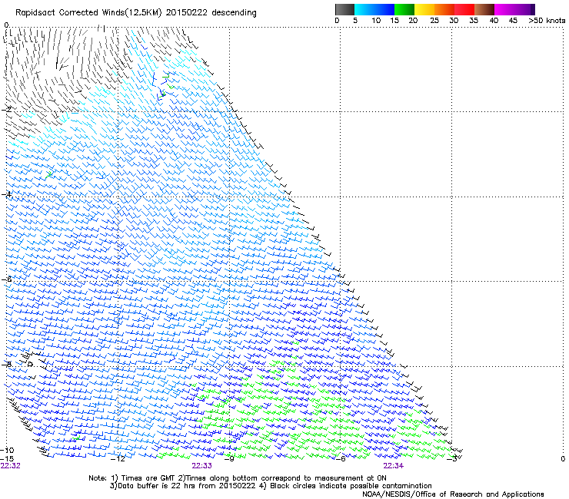Click the orange 25-30 knots color band
The height and width of the screenshot is (499, 569).
point(444,9)
